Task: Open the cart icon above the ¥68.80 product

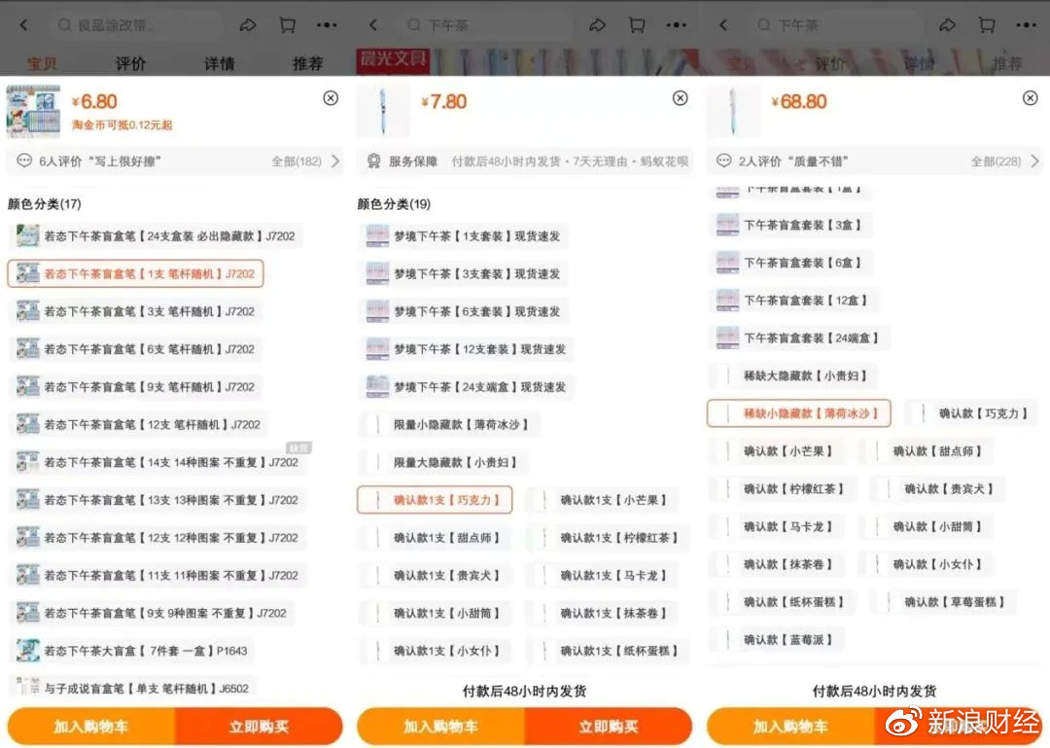Action: click(987, 25)
